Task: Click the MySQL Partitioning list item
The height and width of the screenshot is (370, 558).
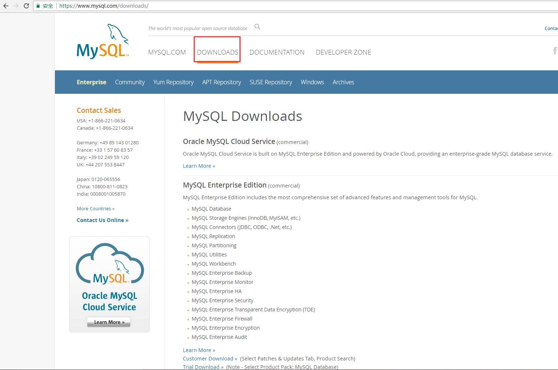Action: (x=214, y=245)
